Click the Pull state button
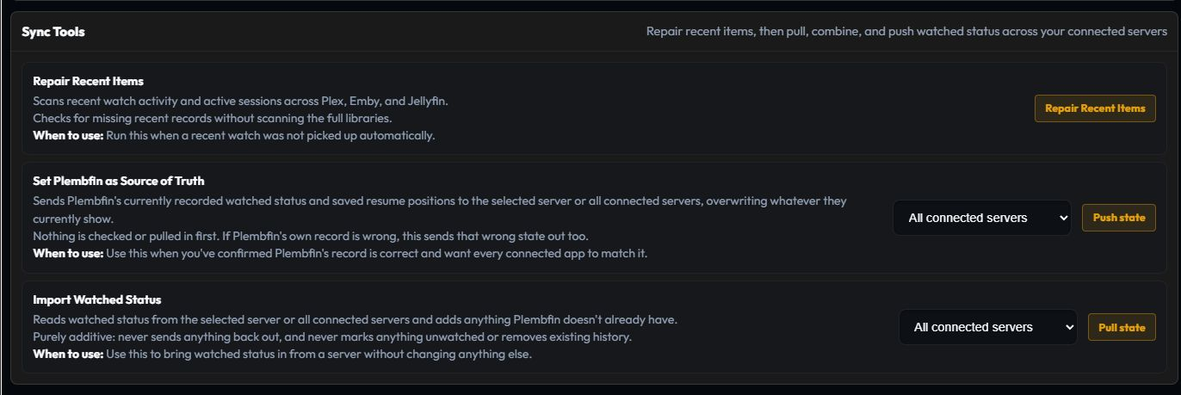This screenshot has height=395, width=1181. tap(1122, 327)
